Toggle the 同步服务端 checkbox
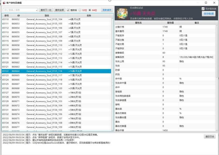The height and width of the screenshot is (155, 219). pos(203,9)
